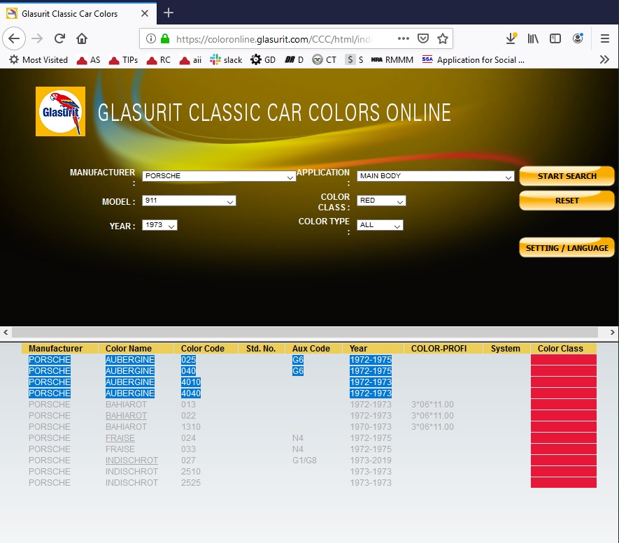Close the Glasurit Classic Car Colors tab

pos(145,13)
